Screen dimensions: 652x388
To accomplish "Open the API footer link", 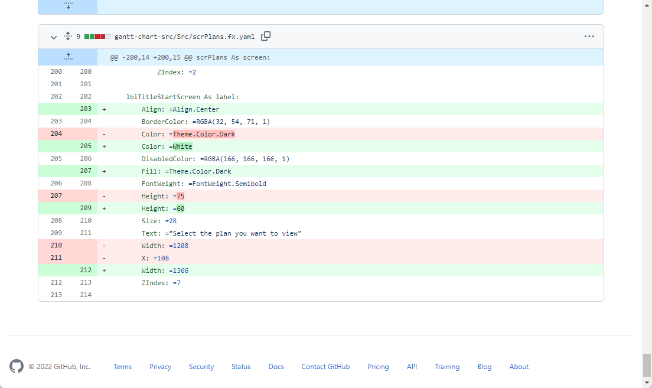I will pos(412,367).
